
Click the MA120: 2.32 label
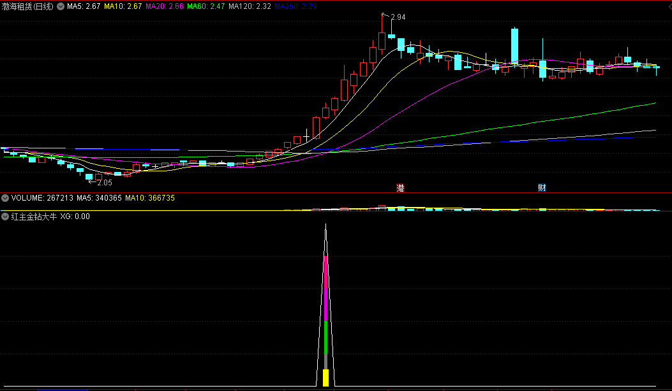click(x=250, y=6)
